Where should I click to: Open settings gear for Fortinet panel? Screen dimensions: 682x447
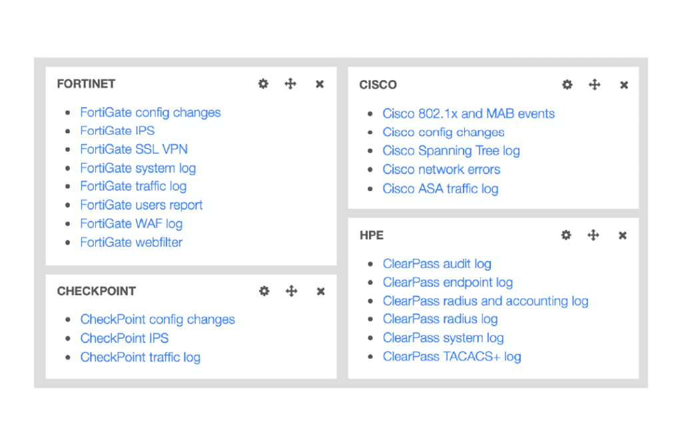(x=263, y=84)
